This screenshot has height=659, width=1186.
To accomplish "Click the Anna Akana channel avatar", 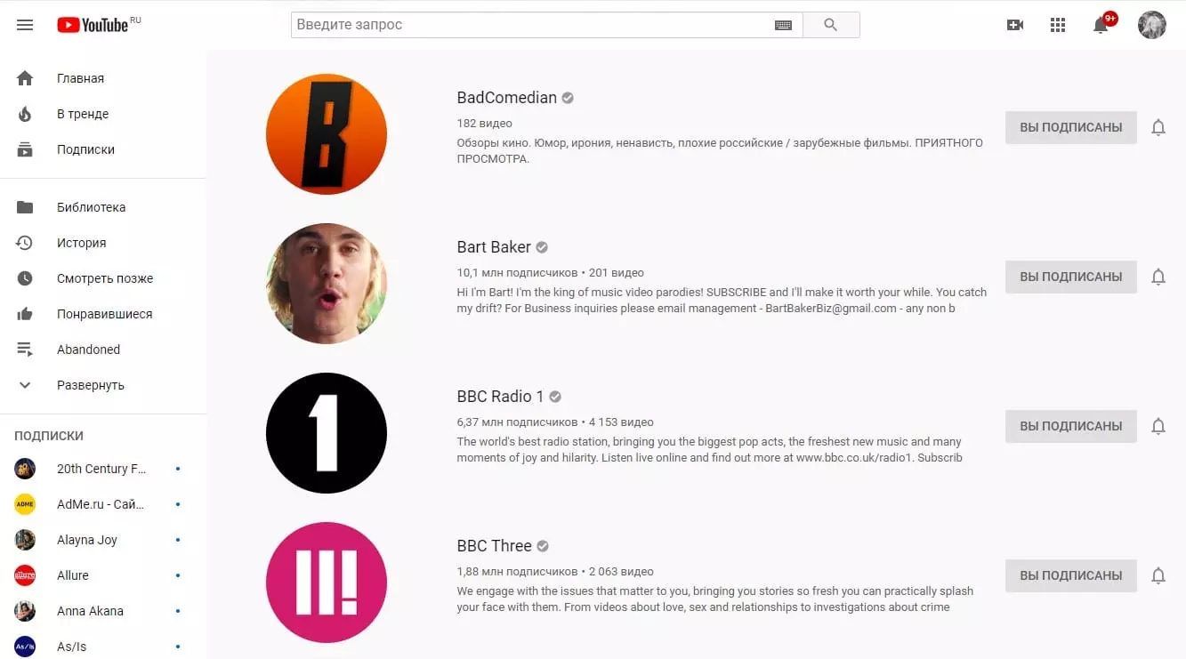I will click(25, 611).
